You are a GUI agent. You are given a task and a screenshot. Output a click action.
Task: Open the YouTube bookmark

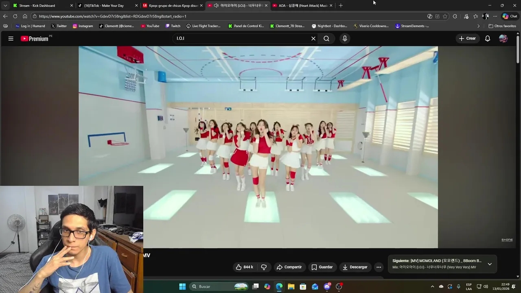point(150,26)
